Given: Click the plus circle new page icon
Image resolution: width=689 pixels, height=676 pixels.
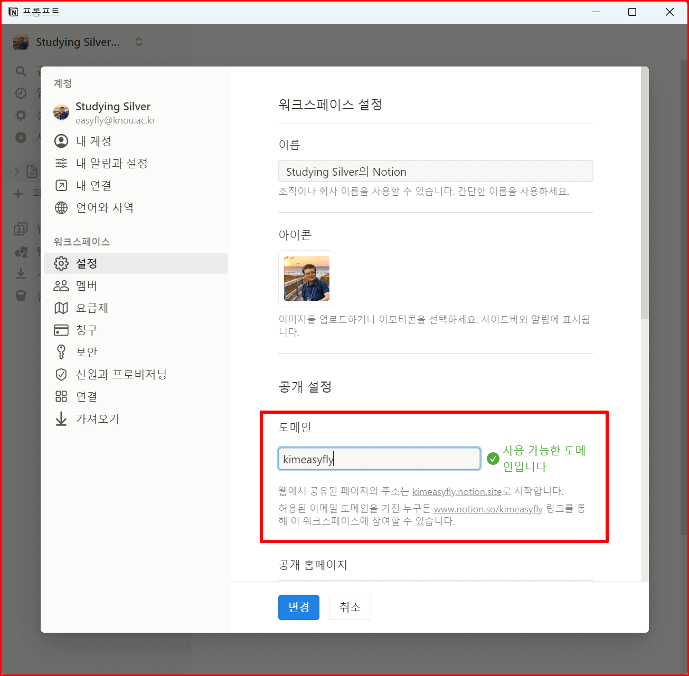Looking at the screenshot, I should [x=21, y=137].
